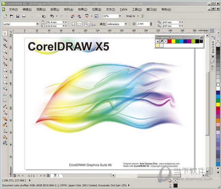The height and width of the screenshot is (189, 221).
Task: Select no-color swatch in Document Palette
Action: pos(166,41)
